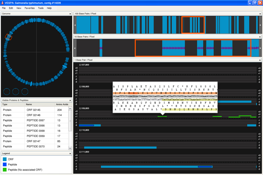263x175 pixels.
Task: Click left arrow of 10 Base Pairs view
Action: point(75,48)
